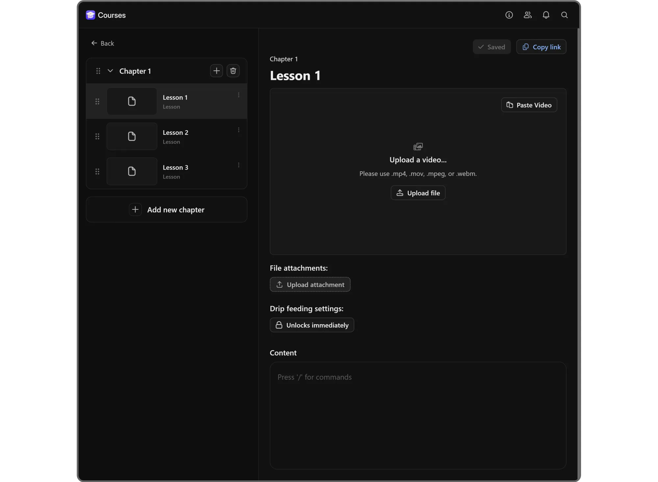The height and width of the screenshot is (482, 658).
Task: Go Back using the arrow link
Action: pos(103,43)
